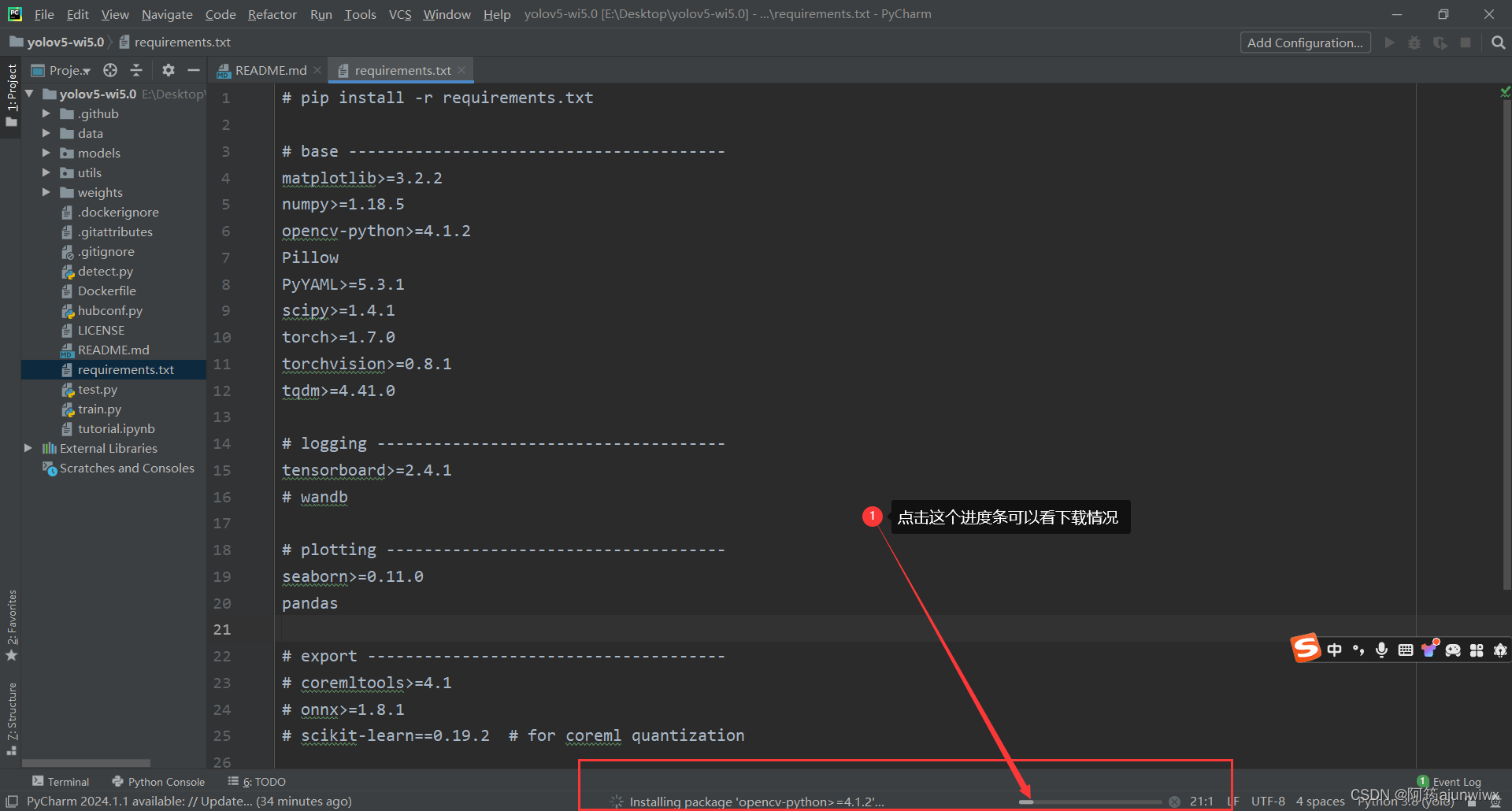Click the UTF-8 encoding selector
This screenshot has height=811, width=1512.
pyautogui.click(x=1268, y=802)
